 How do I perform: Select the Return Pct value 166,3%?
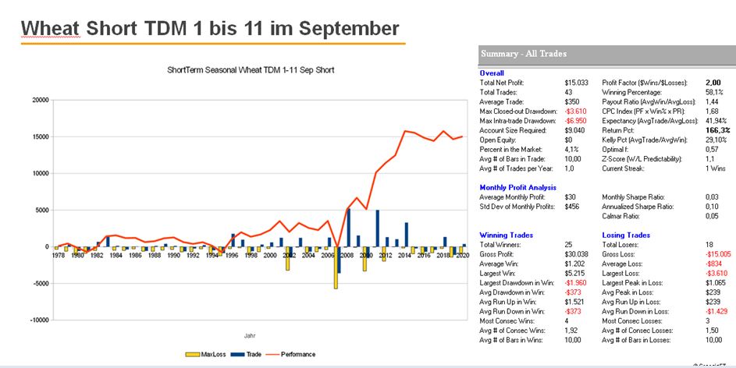tap(716, 130)
